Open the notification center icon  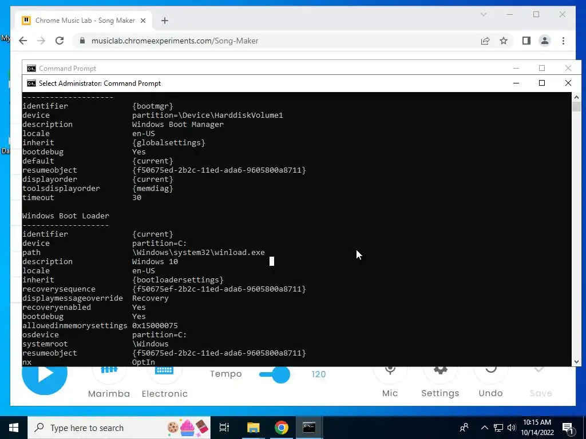coord(568,428)
